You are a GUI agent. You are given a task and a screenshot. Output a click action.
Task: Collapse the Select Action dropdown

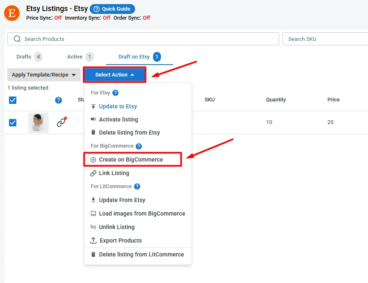115,74
